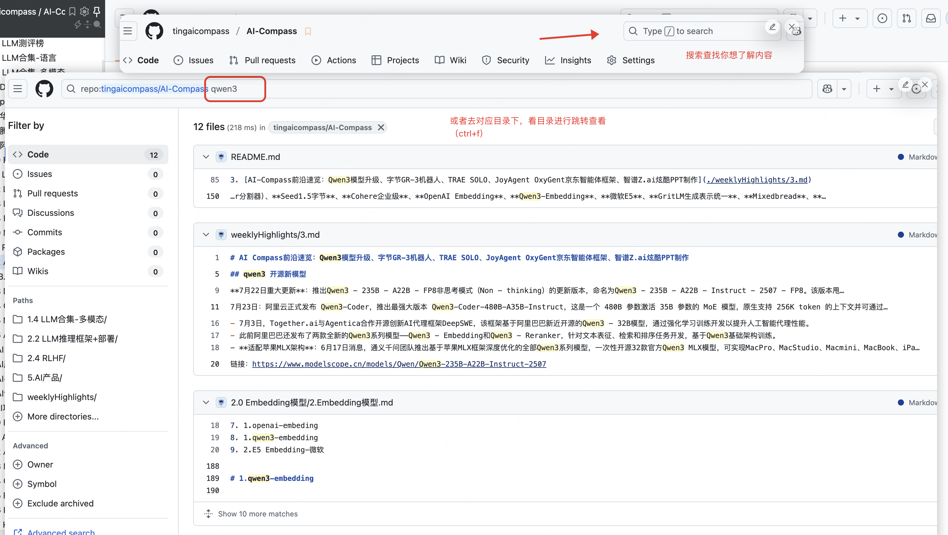Collapse weeklyHighlights/3.md result

[x=206, y=235]
